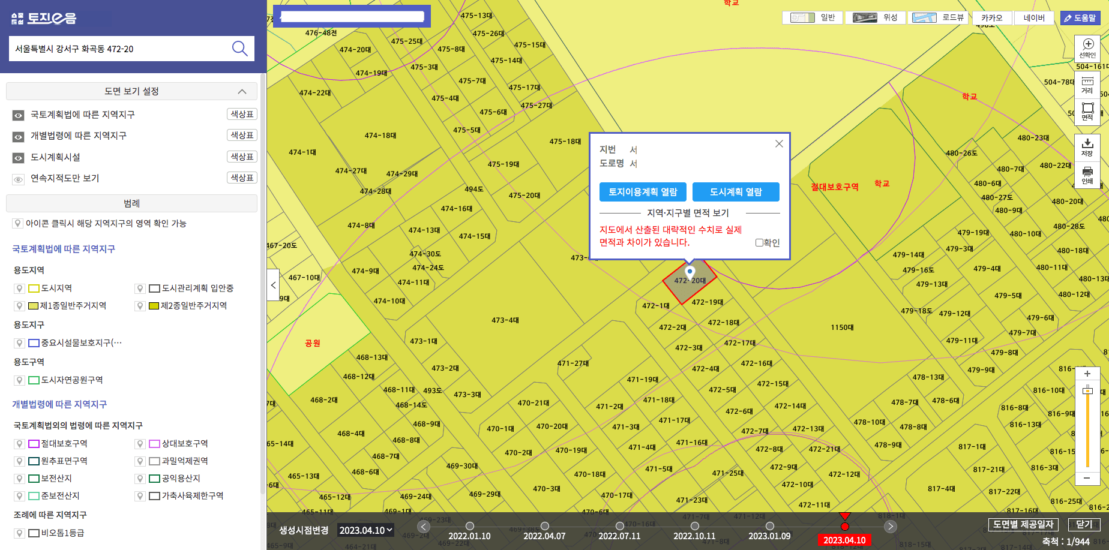1109x550 pixels.
Task: Select current timeline marker 2023.04.10
Action: [x=845, y=527]
